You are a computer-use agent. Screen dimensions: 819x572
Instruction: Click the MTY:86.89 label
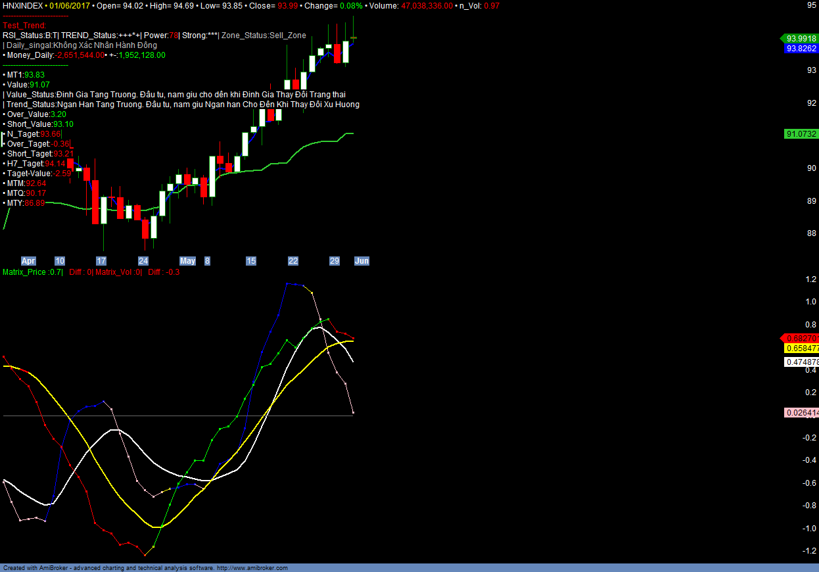coord(25,203)
